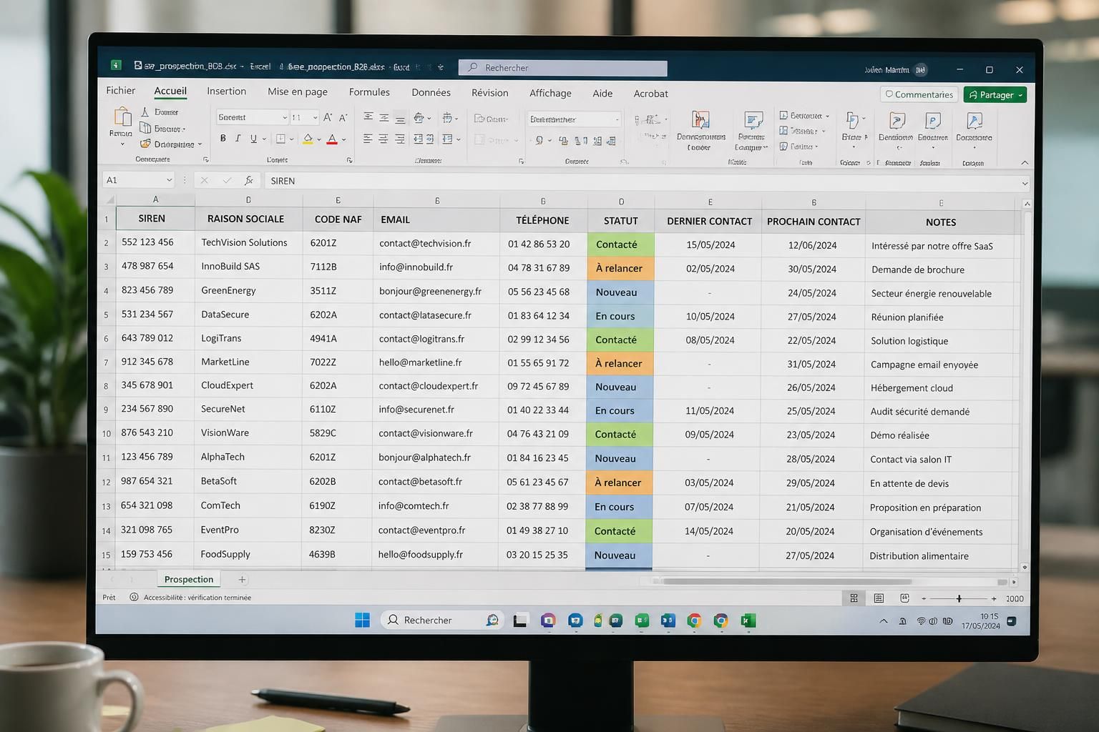The width and height of the screenshot is (1099, 732).
Task: Open the Données tab
Action: tap(431, 92)
